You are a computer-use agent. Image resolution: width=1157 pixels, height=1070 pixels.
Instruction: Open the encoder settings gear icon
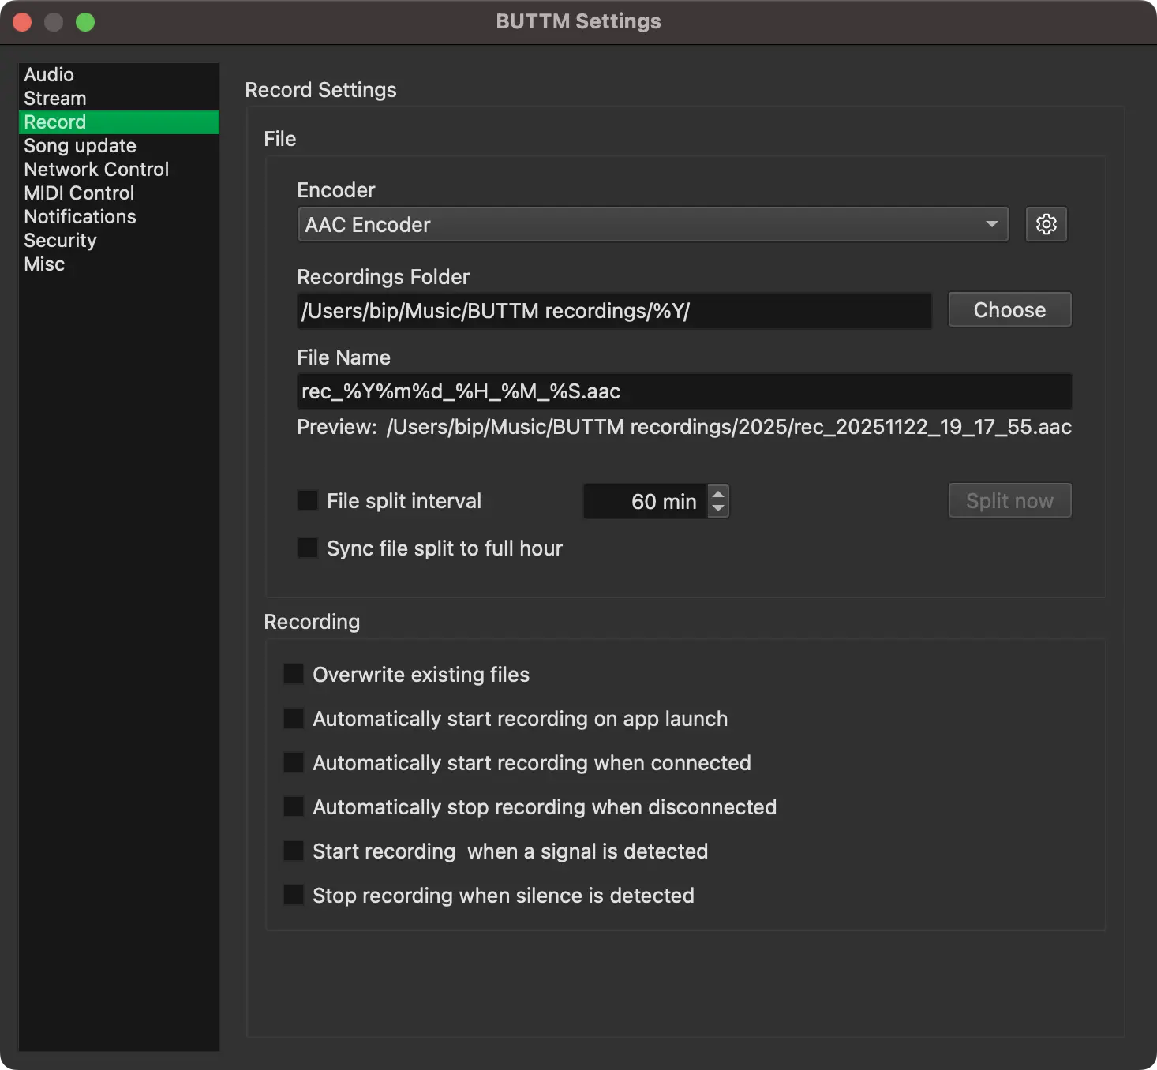pos(1046,225)
